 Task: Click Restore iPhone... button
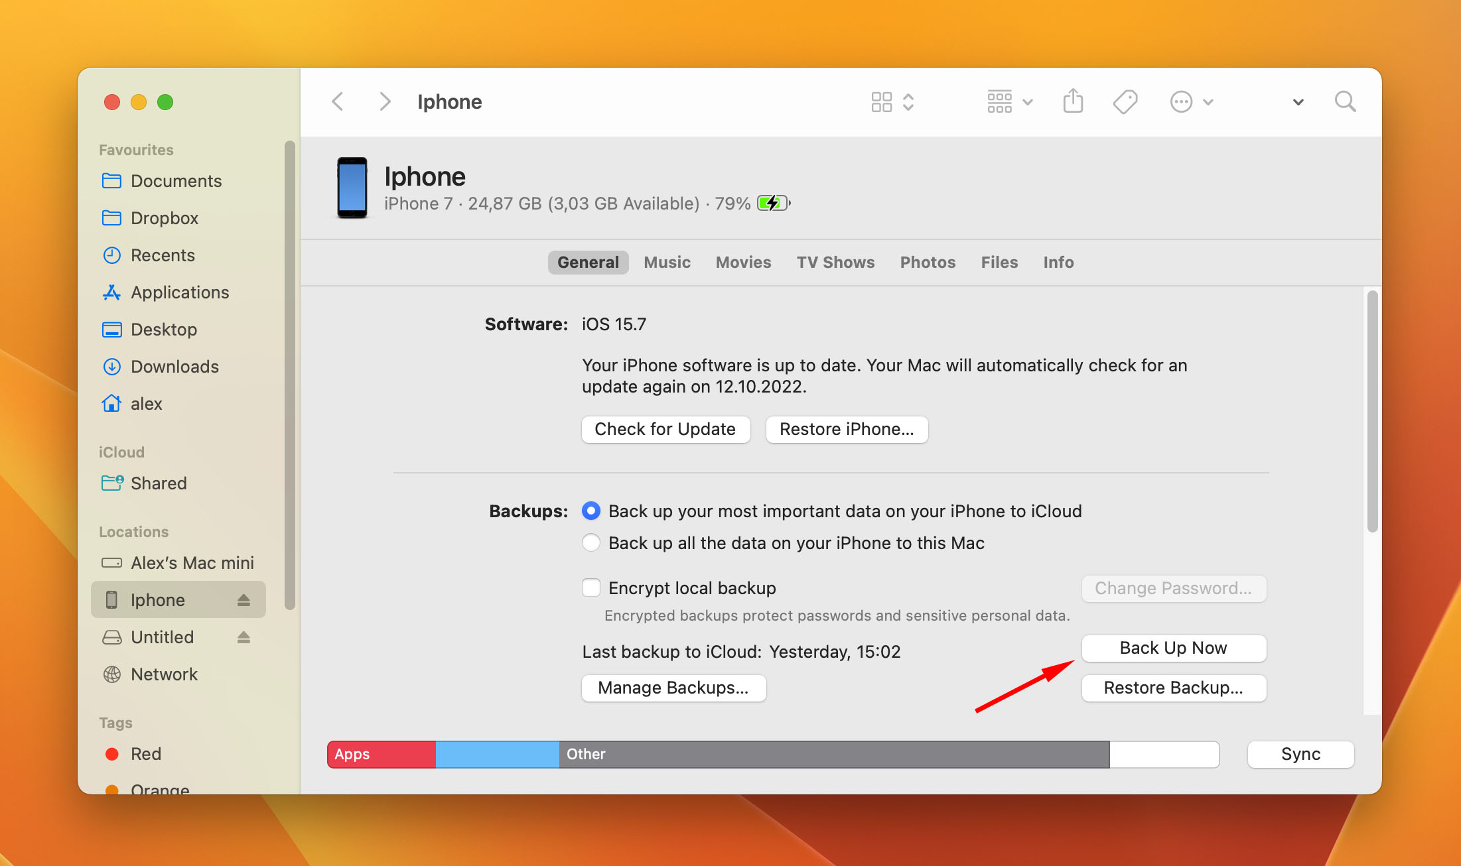(847, 429)
